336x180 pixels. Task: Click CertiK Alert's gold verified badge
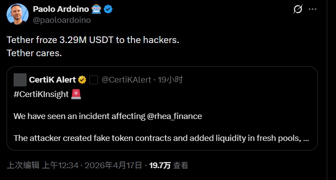click(x=82, y=80)
